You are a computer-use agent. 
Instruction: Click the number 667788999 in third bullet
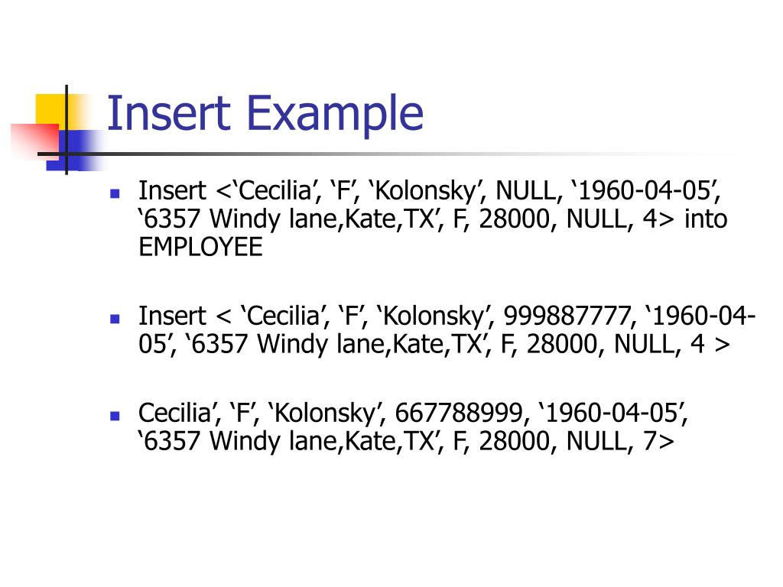tap(459, 413)
